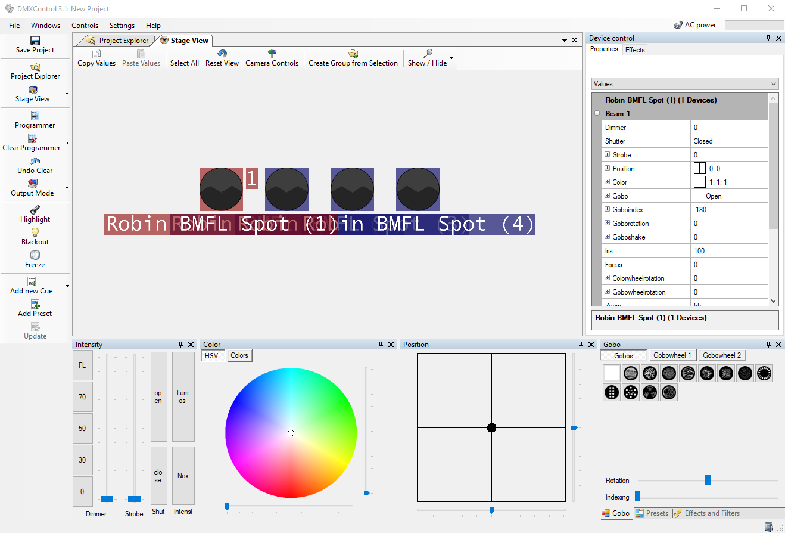785x533 pixels.
Task: Open Camera Controls
Action: coord(272,58)
